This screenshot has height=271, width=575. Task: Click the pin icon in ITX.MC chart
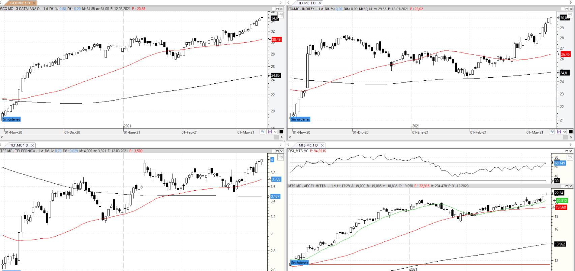click(565, 132)
